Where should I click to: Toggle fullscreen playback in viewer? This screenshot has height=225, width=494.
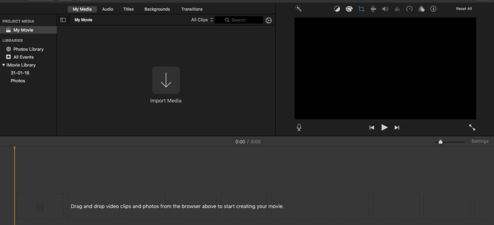coord(472,127)
